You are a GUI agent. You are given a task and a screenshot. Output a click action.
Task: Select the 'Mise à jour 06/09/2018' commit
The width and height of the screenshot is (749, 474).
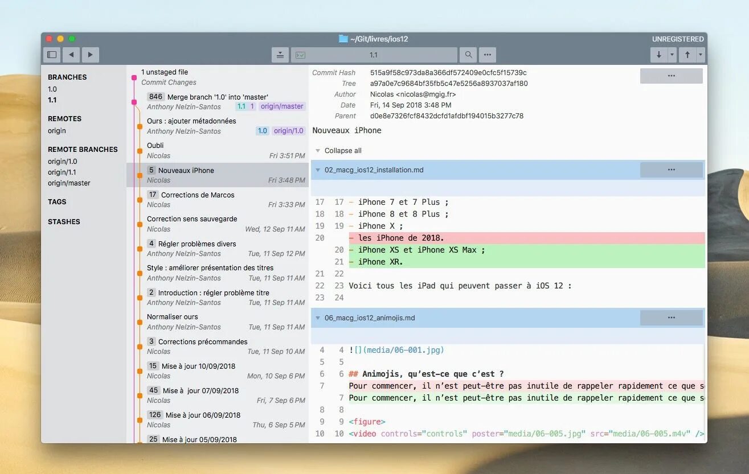[218, 420]
